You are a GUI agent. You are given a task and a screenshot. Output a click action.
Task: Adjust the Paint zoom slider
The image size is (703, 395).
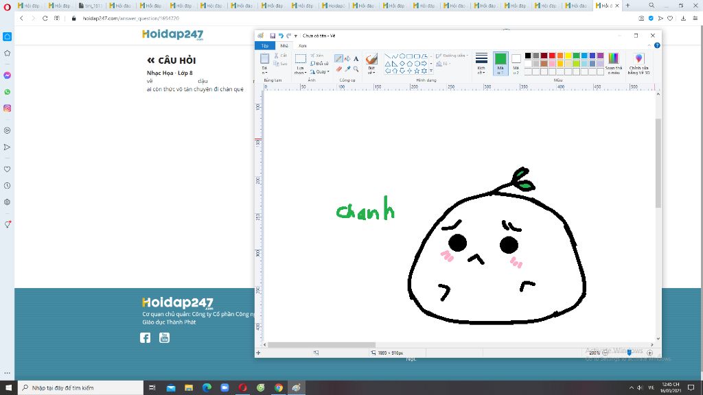click(x=629, y=353)
